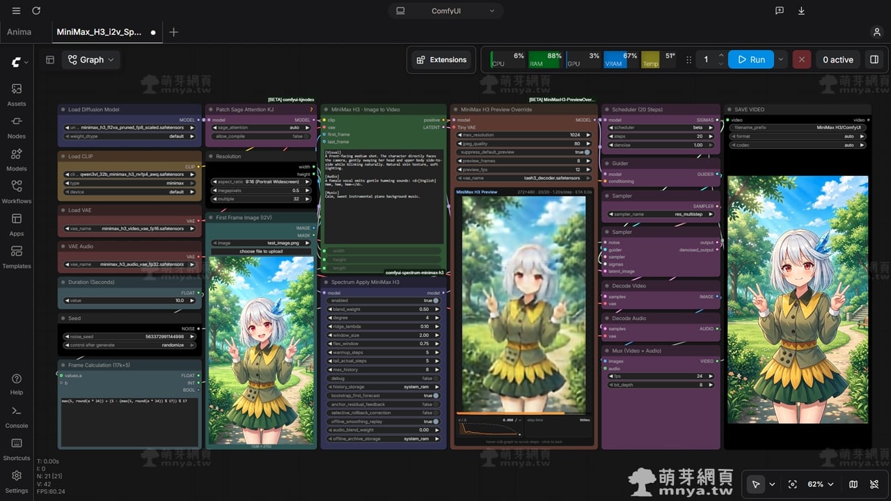Click the red cancel run button

click(x=801, y=60)
